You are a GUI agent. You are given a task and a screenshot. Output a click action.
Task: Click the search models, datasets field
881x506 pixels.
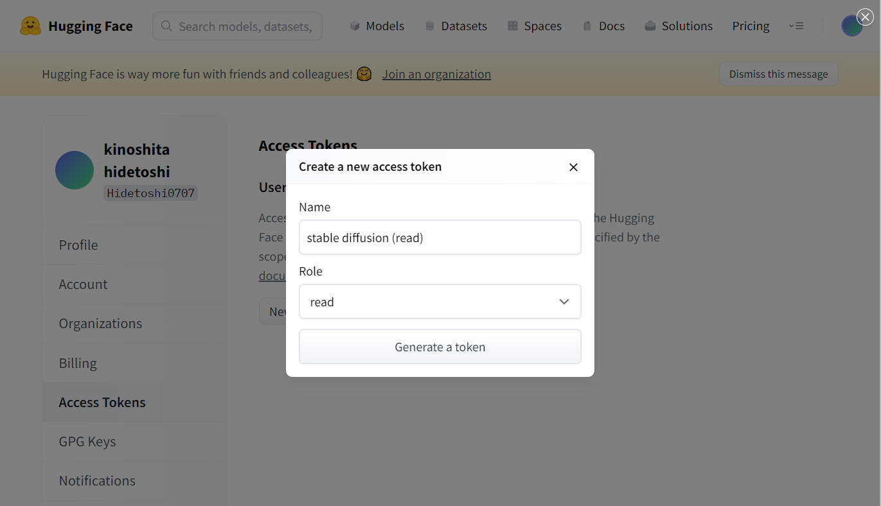click(237, 26)
